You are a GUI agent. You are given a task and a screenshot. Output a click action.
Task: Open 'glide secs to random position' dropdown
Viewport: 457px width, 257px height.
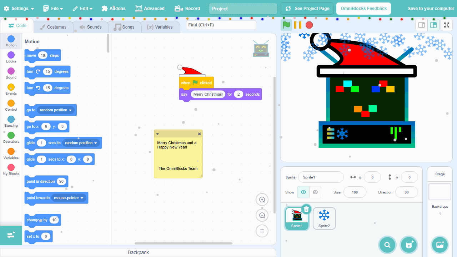[81, 143]
